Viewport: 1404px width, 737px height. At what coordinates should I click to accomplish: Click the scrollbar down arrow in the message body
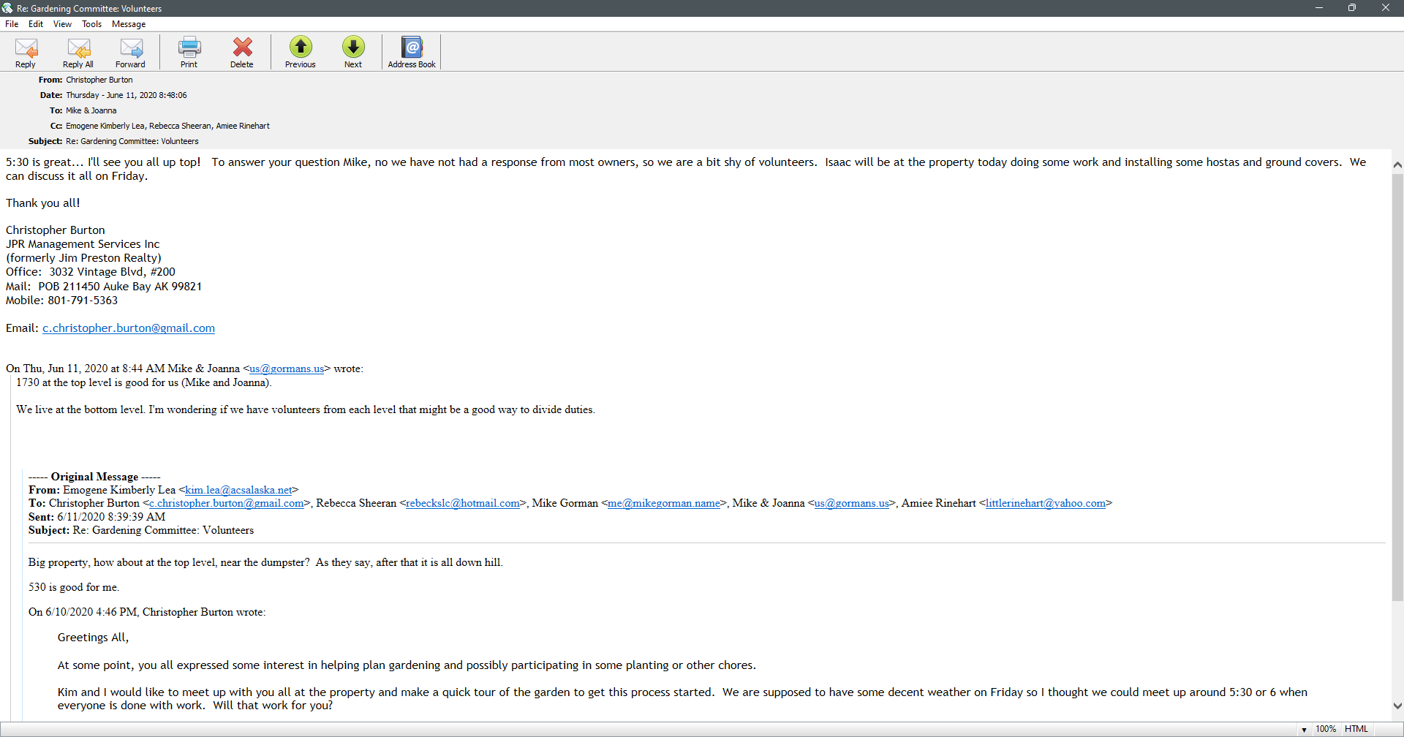click(1397, 706)
